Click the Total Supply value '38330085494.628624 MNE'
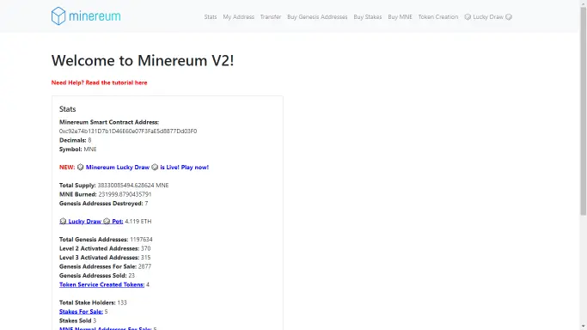This screenshot has width=587, height=330. 133,186
